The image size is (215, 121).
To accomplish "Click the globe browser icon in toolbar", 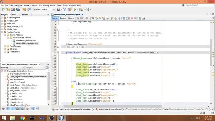I will click(x=58, y=9).
